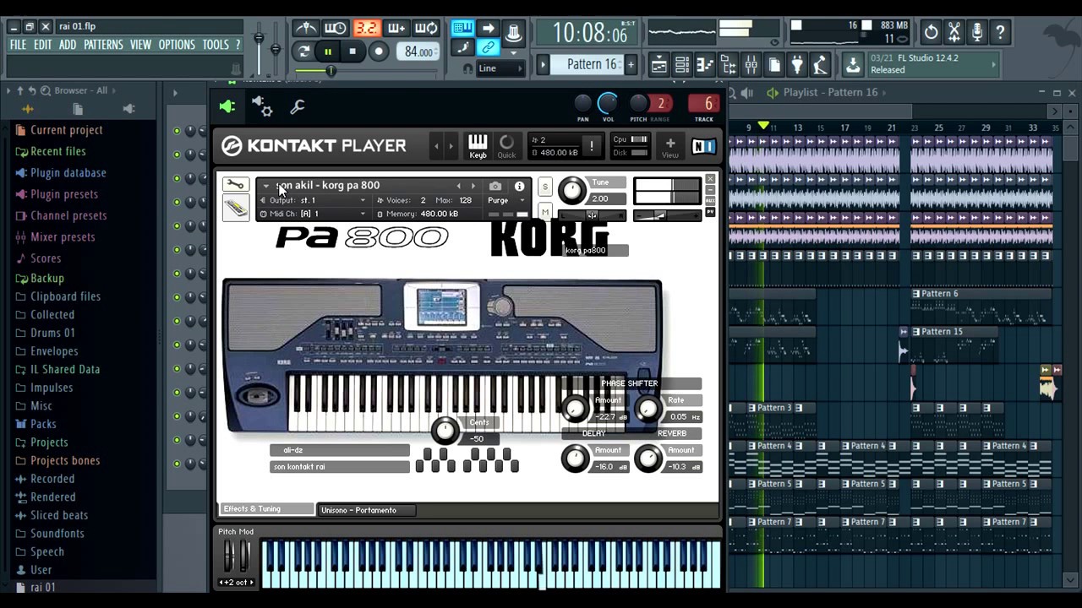
Task: Click the Quick button in Kontakt
Action: point(506,146)
